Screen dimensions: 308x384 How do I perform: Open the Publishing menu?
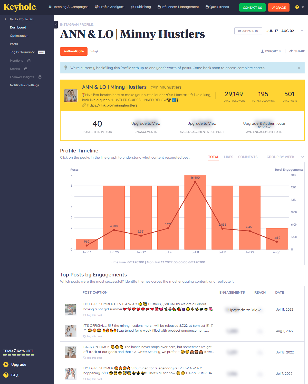click(141, 7)
